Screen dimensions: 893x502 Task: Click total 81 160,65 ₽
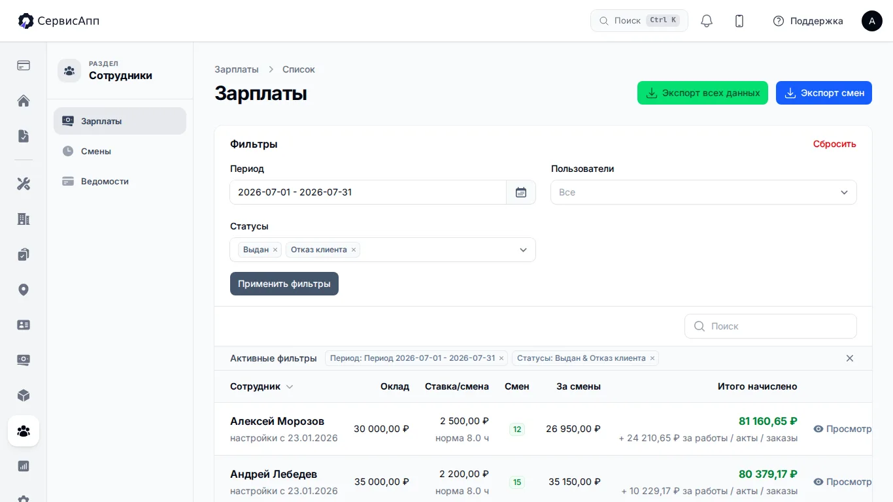pyautogui.click(x=768, y=421)
